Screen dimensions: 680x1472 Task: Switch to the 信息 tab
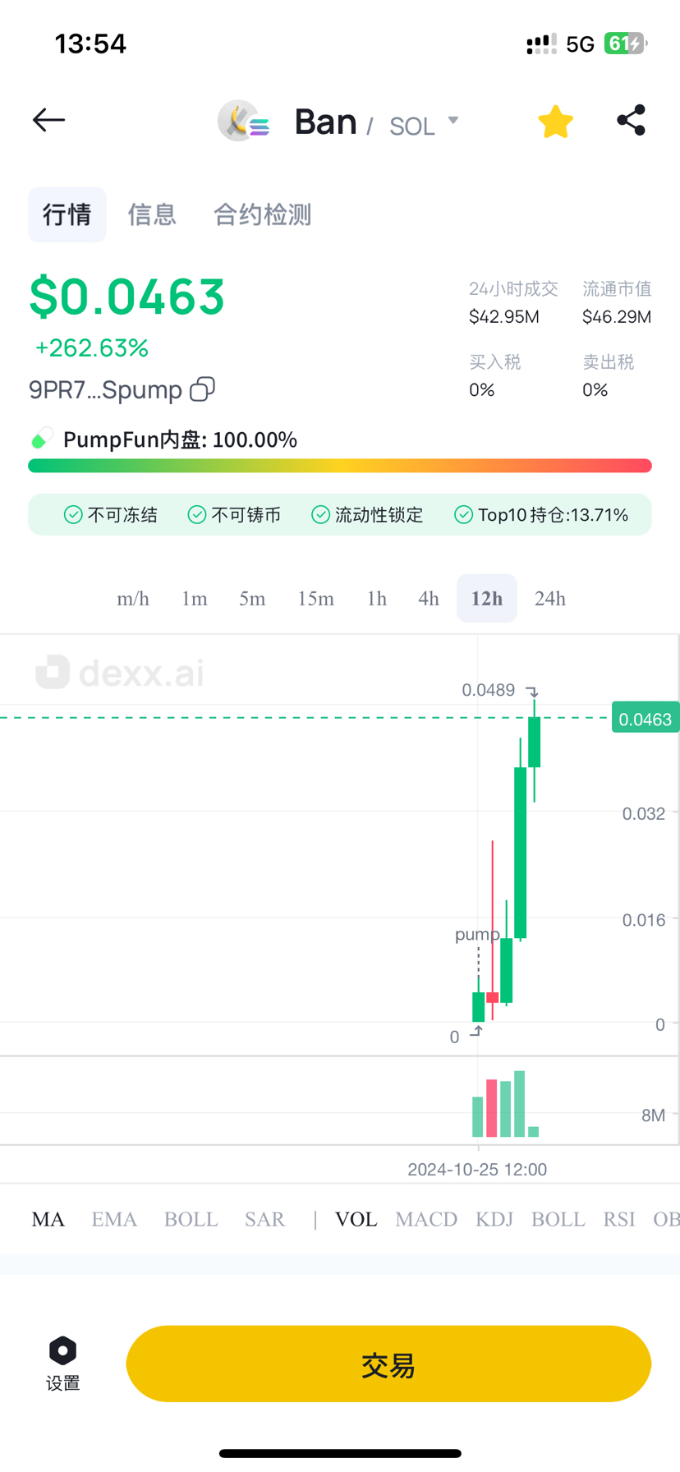(x=152, y=214)
